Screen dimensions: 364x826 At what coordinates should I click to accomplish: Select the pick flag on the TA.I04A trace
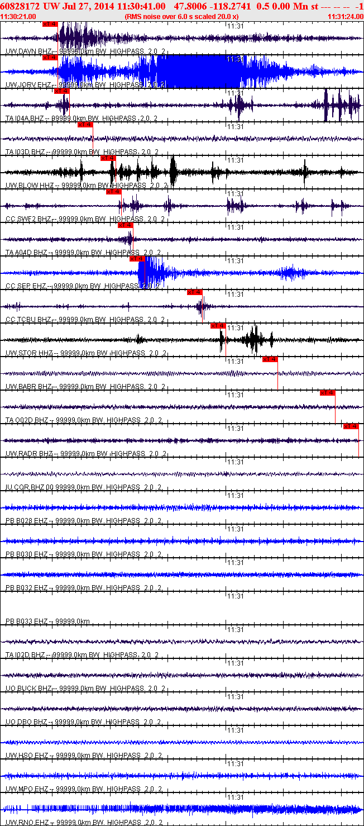(61, 91)
